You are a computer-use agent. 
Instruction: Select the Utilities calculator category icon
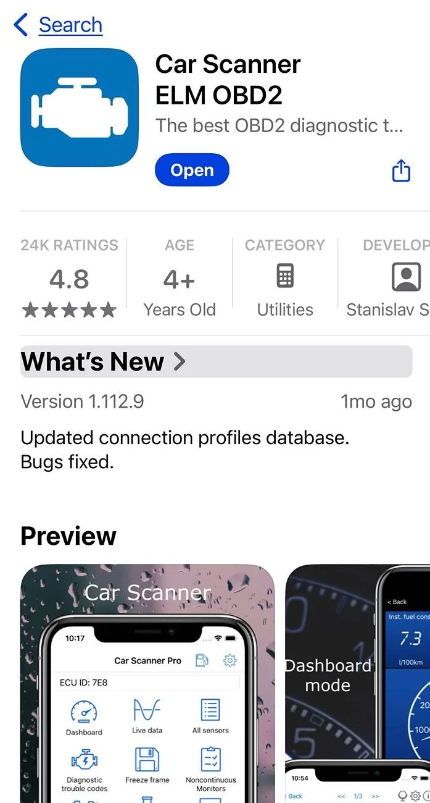coord(285,276)
